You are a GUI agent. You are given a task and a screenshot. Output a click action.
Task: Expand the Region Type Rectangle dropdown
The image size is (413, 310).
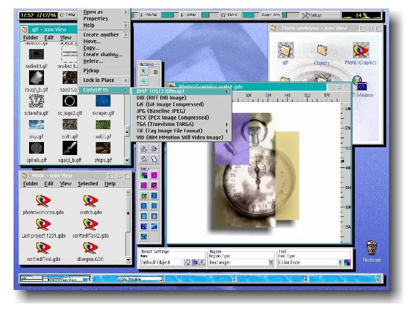(270, 263)
